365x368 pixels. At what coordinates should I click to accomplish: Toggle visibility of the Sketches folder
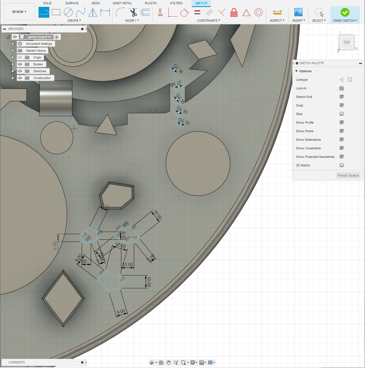(x=20, y=71)
